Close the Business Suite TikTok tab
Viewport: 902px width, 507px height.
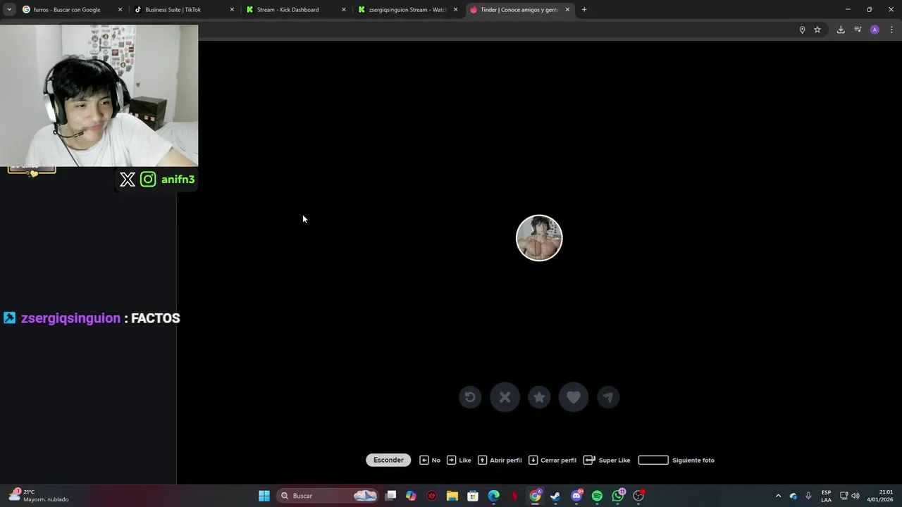[x=232, y=10]
